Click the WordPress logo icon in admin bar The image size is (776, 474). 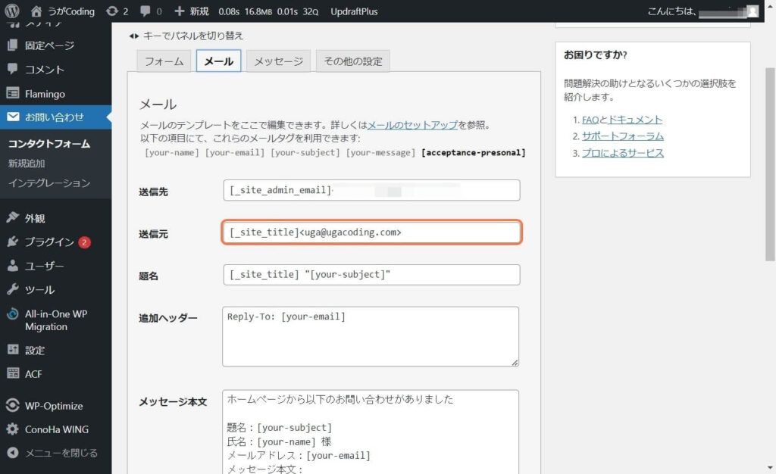(x=12, y=11)
